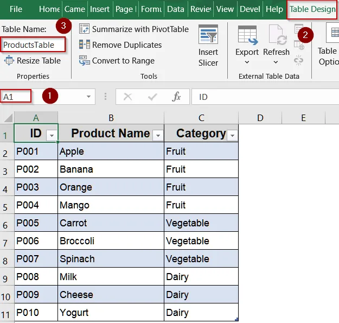Open the Category column filter dropdown

coord(232,135)
